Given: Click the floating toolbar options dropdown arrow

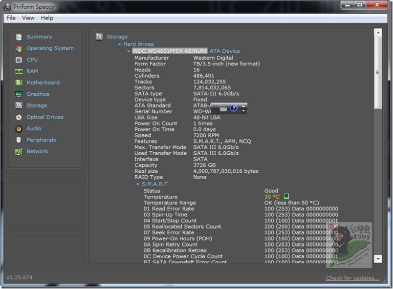Looking at the screenshot, I should [243, 111].
